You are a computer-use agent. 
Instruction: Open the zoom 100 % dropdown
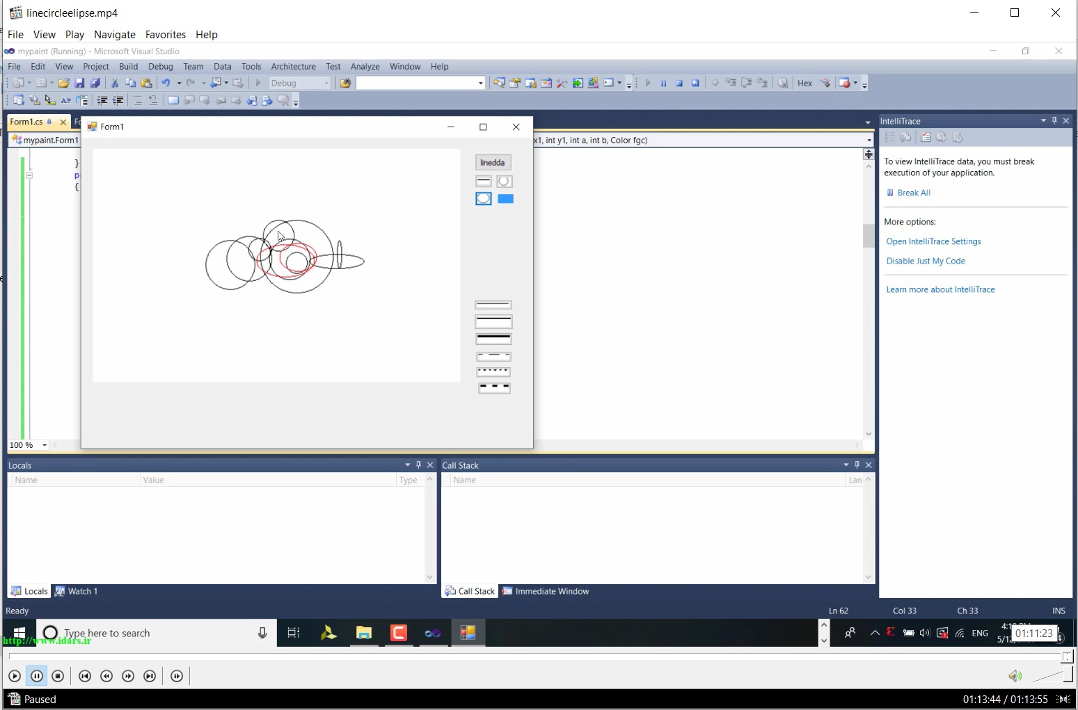click(45, 445)
